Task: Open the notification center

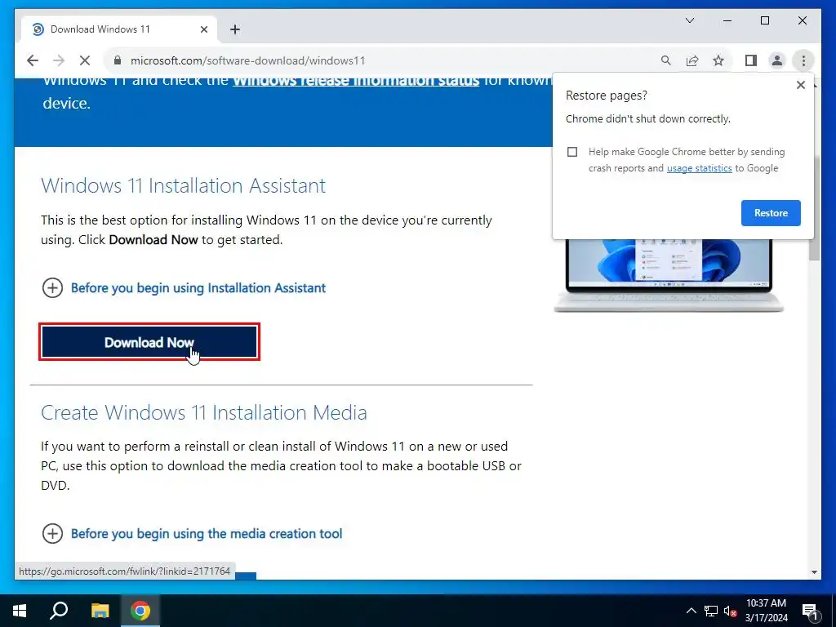Action: 810,611
